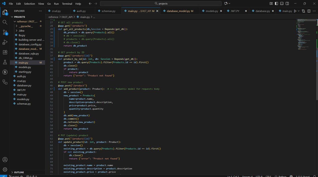The height and width of the screenshot is (177, 318).
Task: Open the Source Control view
Action: click(x=5, y=32)
